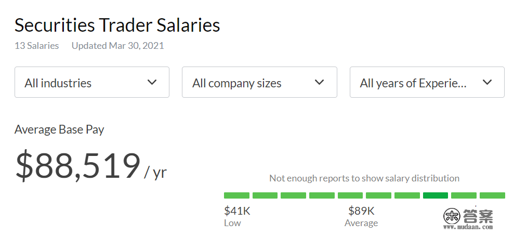Expand the All company sizes filter
The height and width of the screenshot is (236, 527).
(259, 82)
